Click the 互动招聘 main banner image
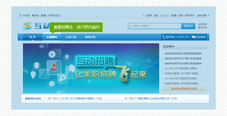Screen dimensions: 227x116 [91, 68]
